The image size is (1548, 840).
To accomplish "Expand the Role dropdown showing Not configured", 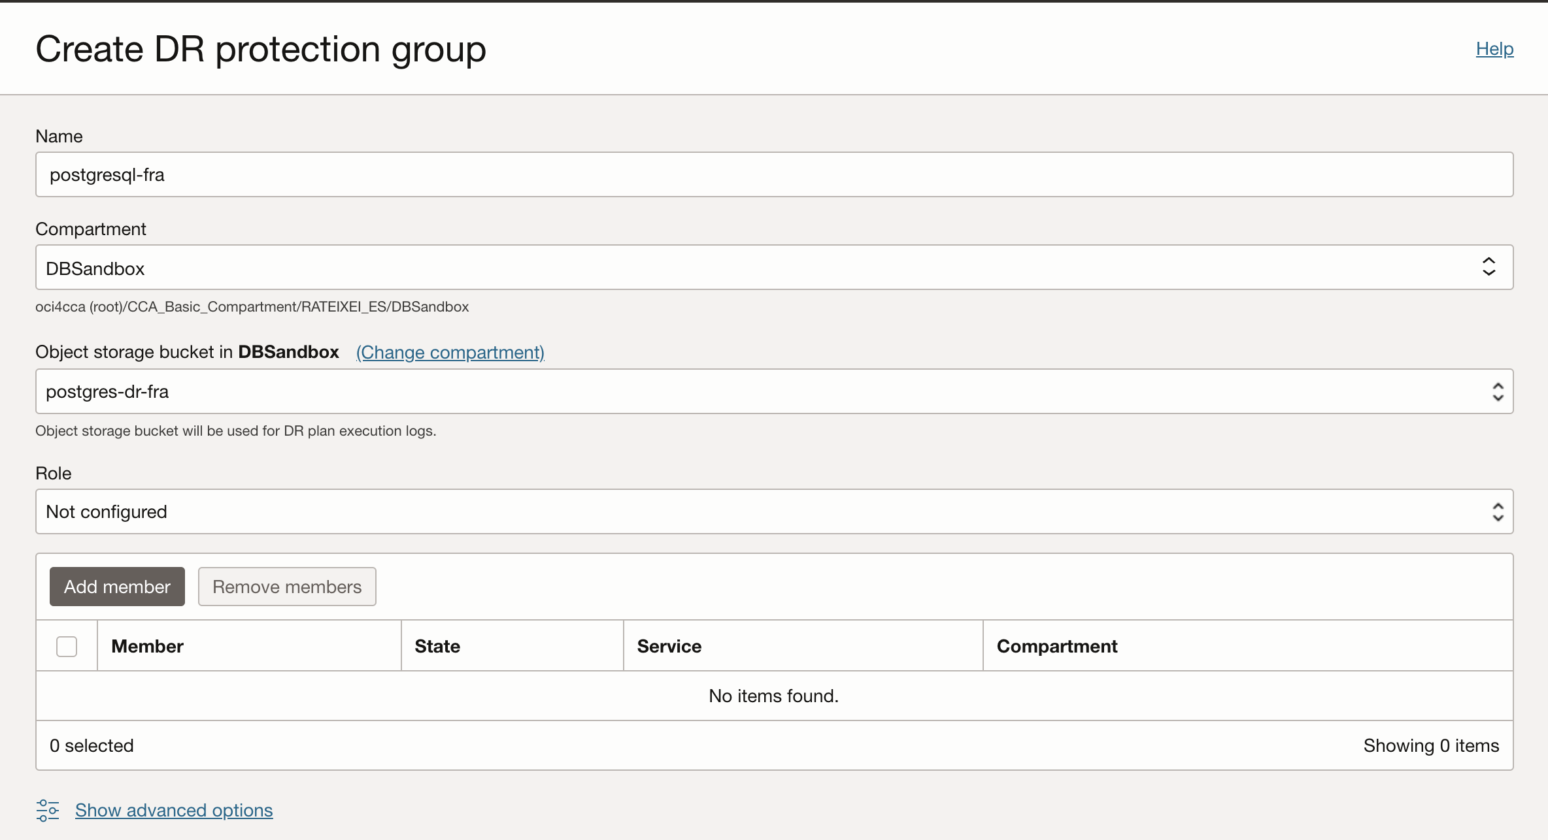I will 752,512.
